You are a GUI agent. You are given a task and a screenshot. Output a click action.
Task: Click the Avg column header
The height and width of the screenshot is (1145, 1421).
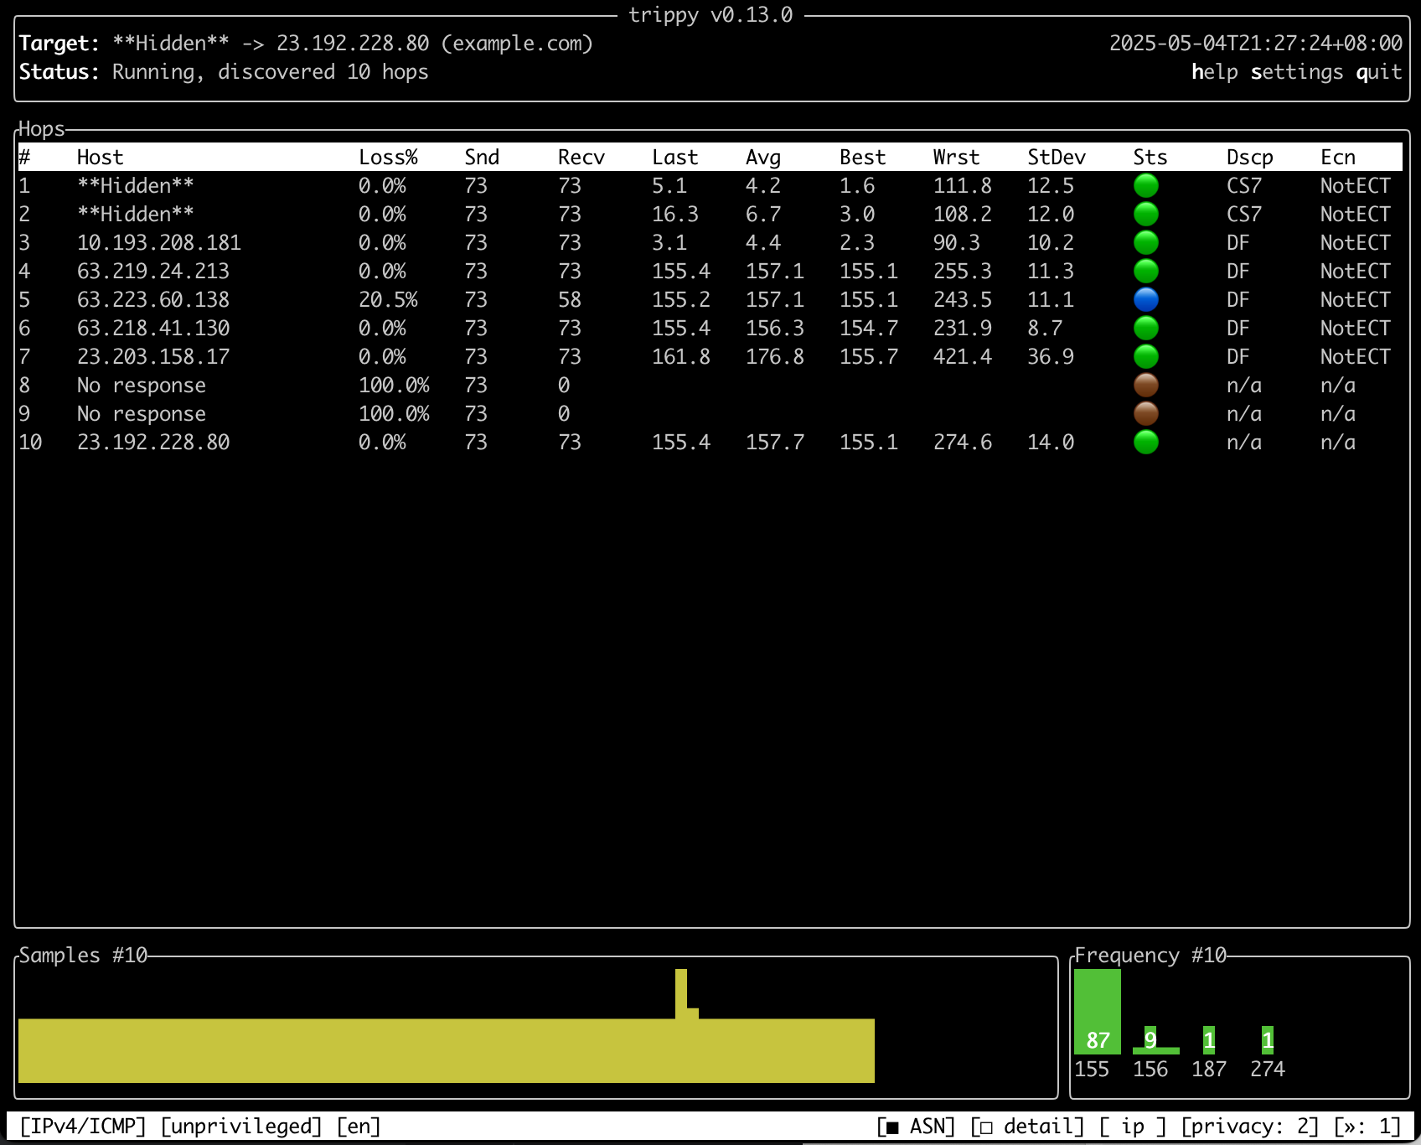(x=763, y=158)
